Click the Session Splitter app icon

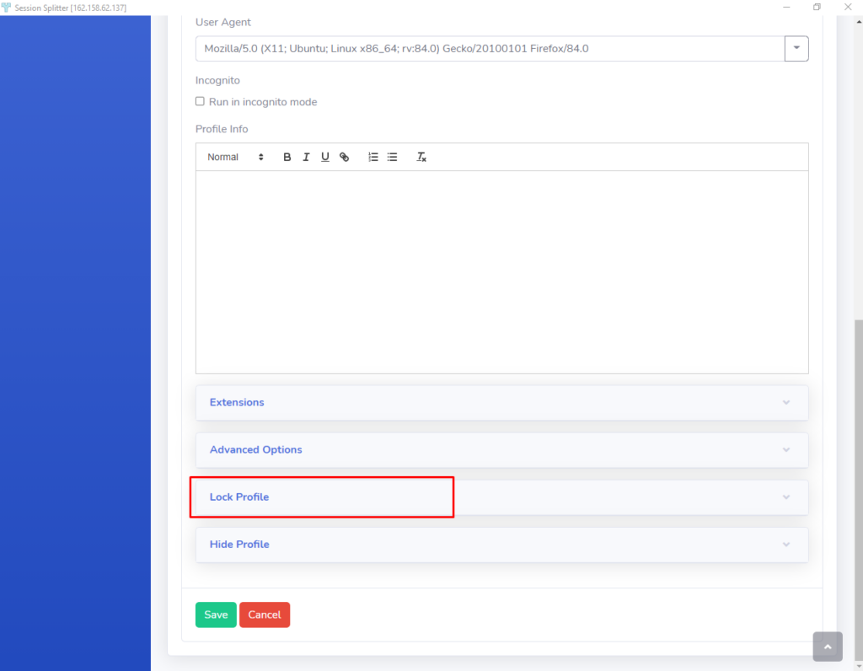(6, 7)
